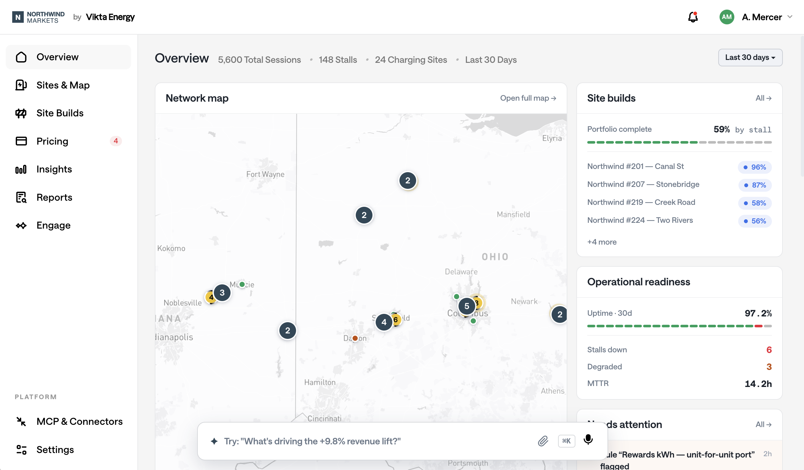Click the microphone voice input icon
The height and width of the screenshot is (470, 804).
588,440
